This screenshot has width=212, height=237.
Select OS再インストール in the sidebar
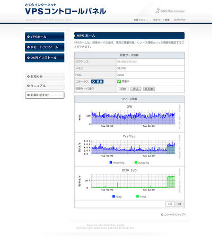(45, 58)
